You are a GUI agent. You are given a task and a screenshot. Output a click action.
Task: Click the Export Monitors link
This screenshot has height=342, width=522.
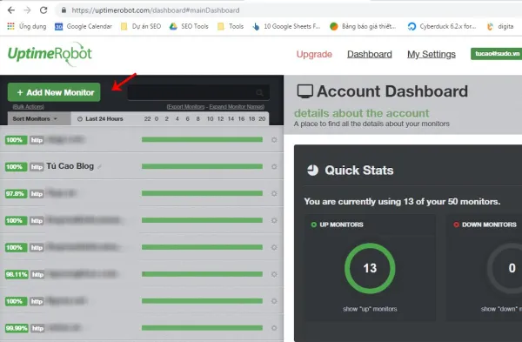pos(186,106)
